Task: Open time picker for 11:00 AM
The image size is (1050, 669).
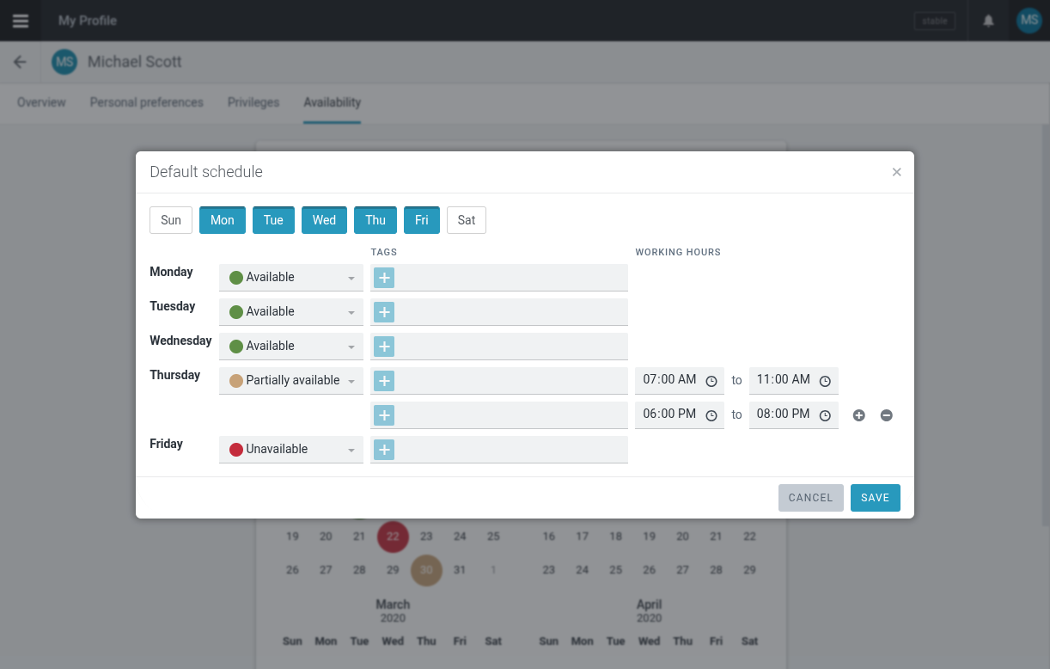Action: (825, 381)
